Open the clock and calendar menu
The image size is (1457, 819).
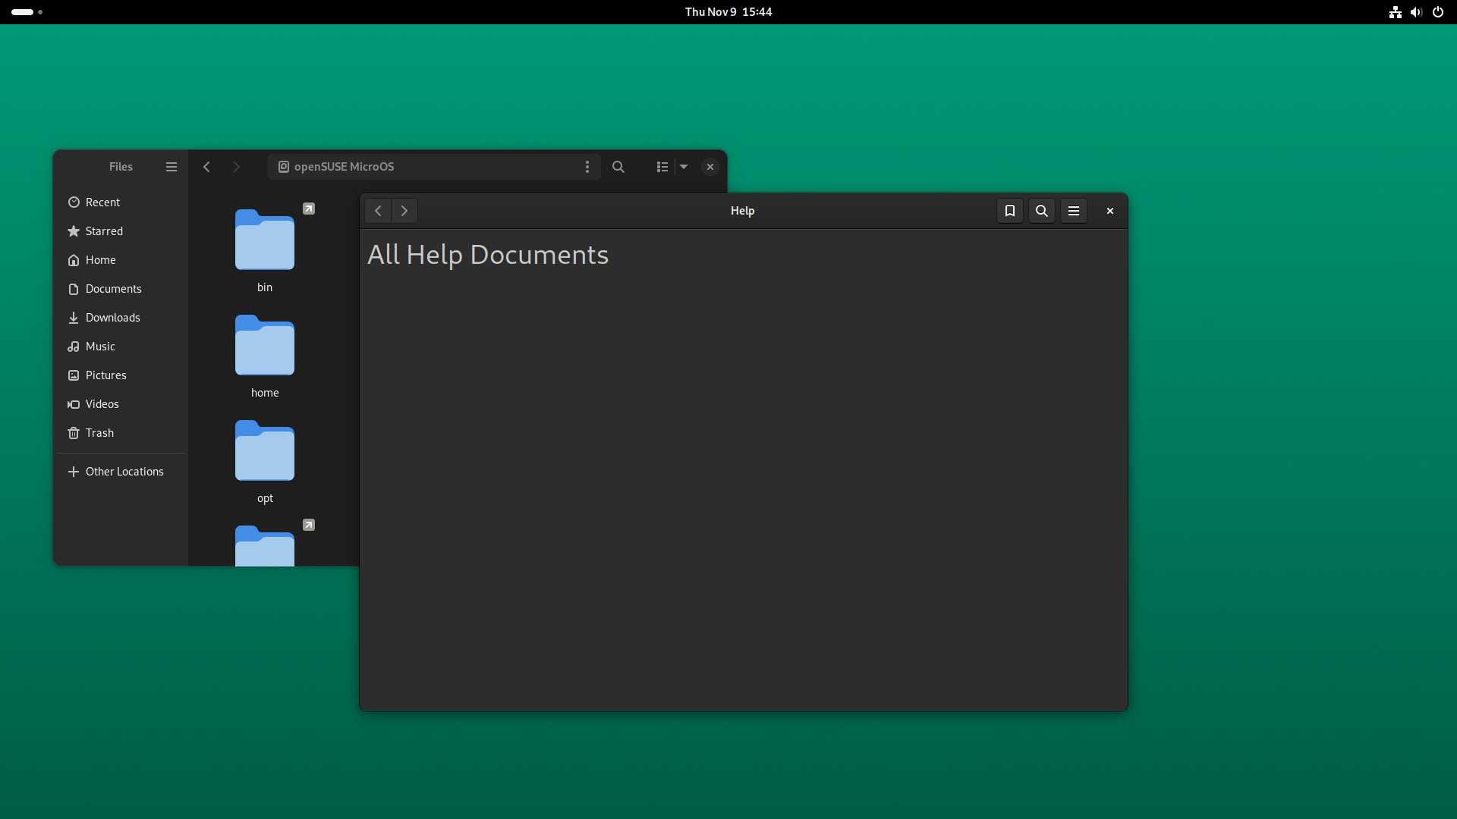tap(728, 12)
